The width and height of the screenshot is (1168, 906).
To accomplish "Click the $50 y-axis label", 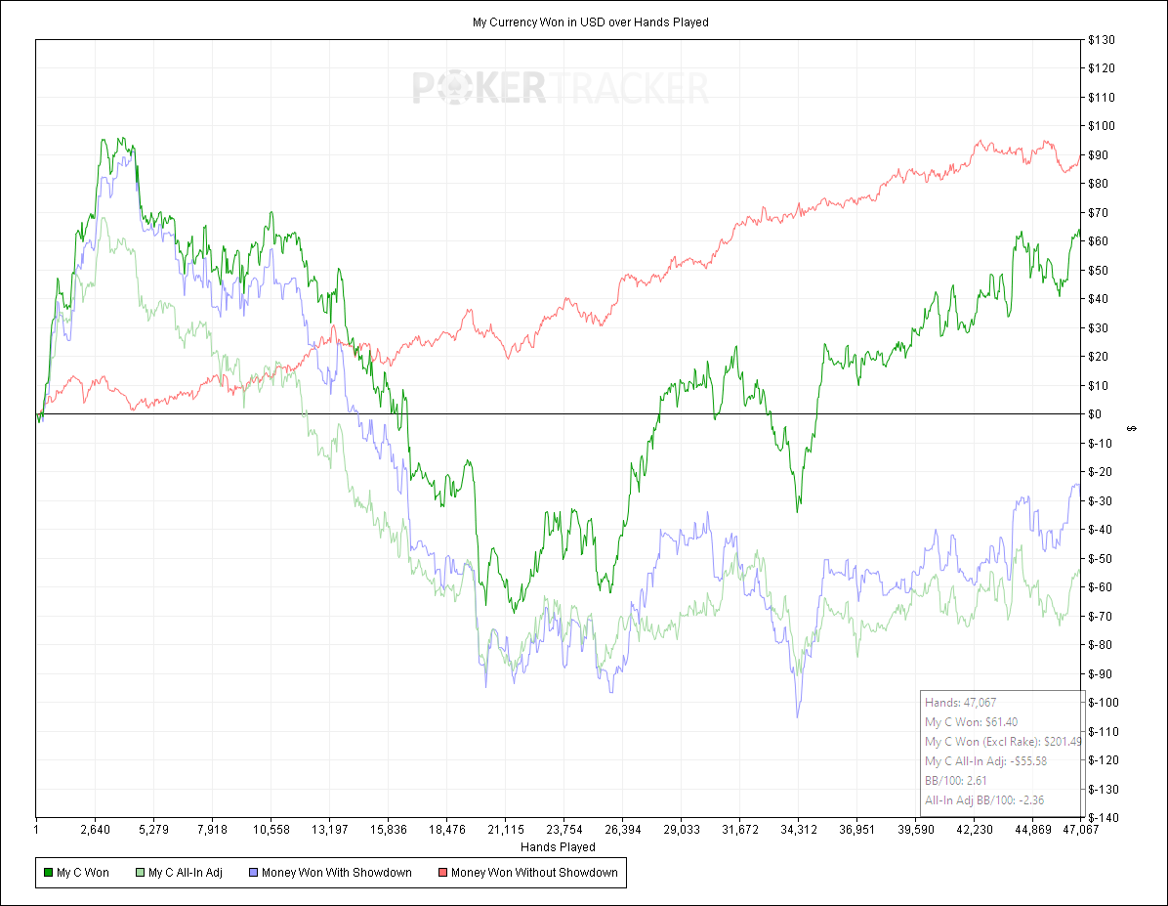I will pos(1098,271).
